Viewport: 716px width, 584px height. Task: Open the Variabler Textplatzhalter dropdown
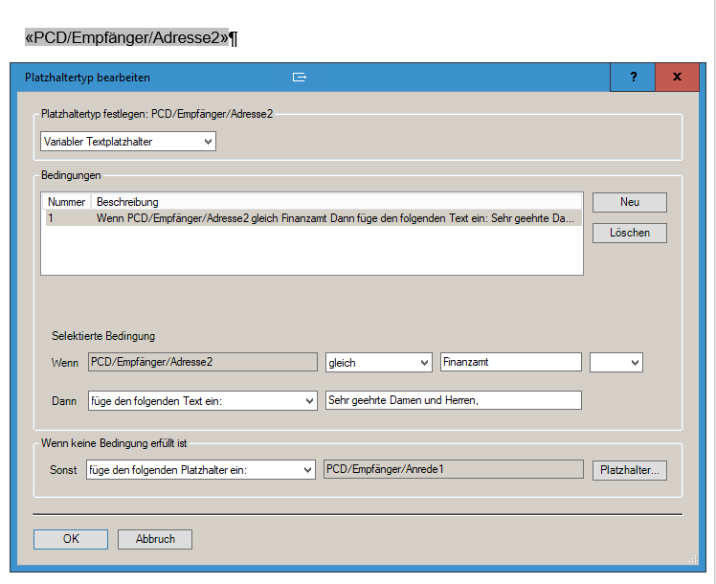click(x=128, y=142)
